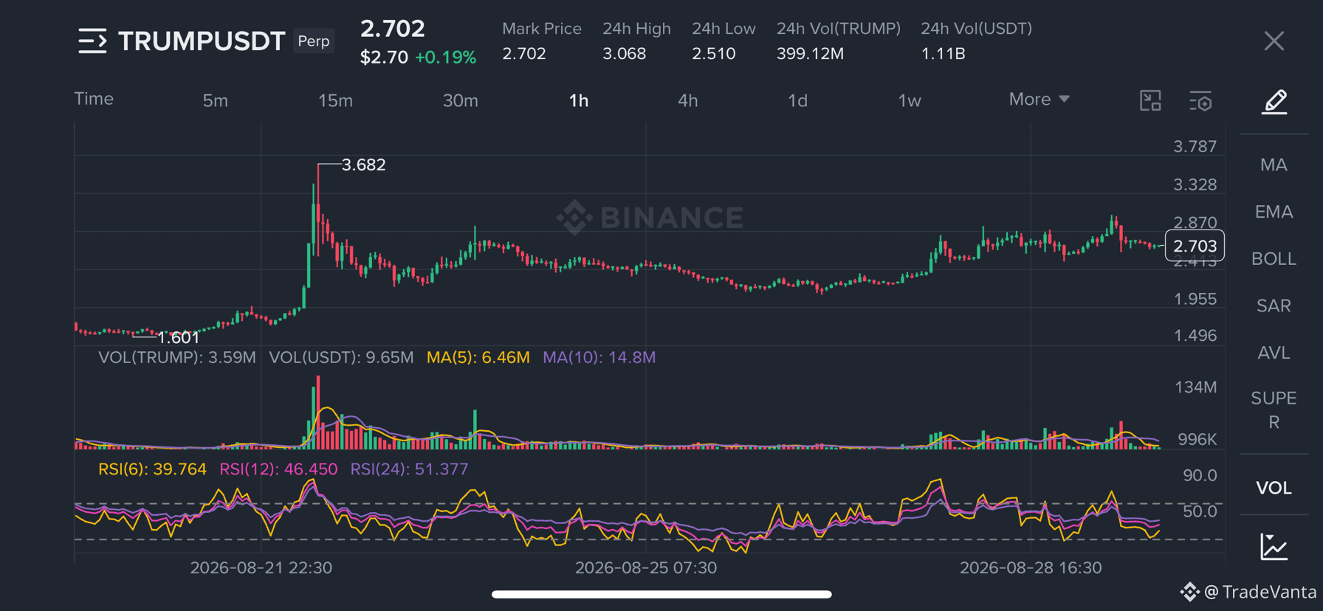This screenshot has width=1323, height=611.
Task: Click the 24h Vol(TRUMP) 399.12M value
Action: pos(810,54)
